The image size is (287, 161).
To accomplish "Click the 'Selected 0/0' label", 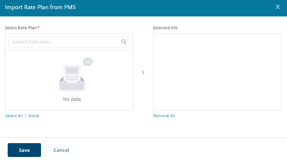I will point(165,28).
